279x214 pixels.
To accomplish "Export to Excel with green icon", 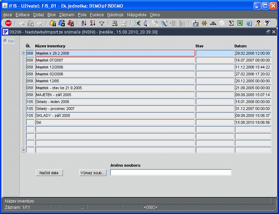I will pos(240,23).
